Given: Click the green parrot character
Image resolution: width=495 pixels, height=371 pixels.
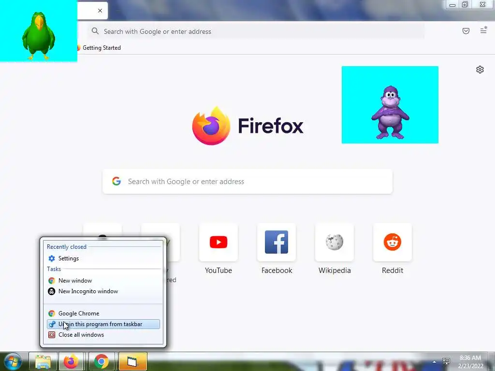Looking at the screenshot, I should 39,36.
